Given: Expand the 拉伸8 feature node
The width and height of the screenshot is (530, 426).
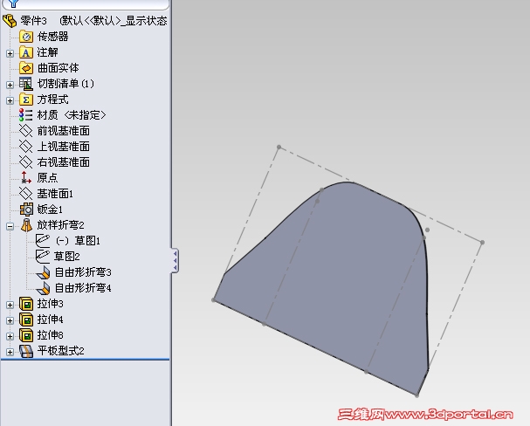Looking at the screenshot, I should tap(10, 336).
